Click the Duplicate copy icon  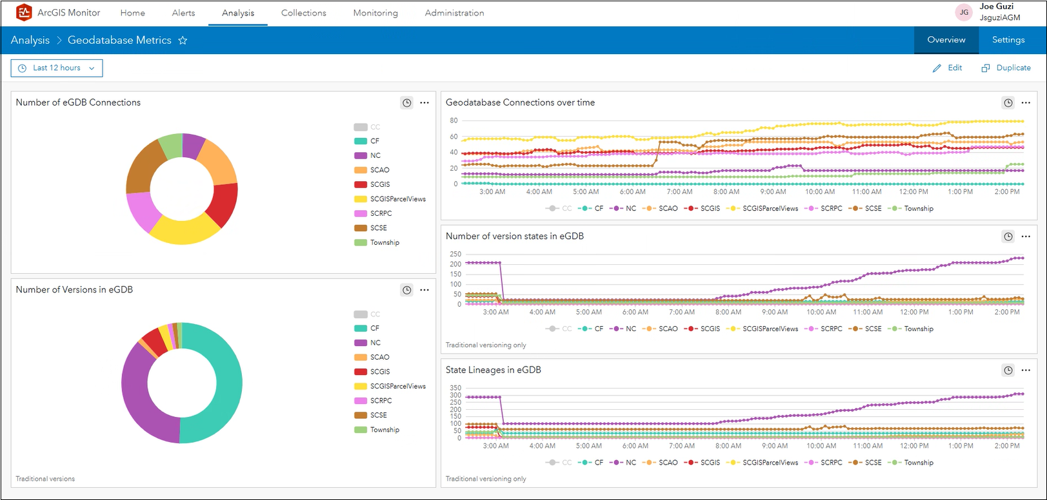[x=986, y=68]
